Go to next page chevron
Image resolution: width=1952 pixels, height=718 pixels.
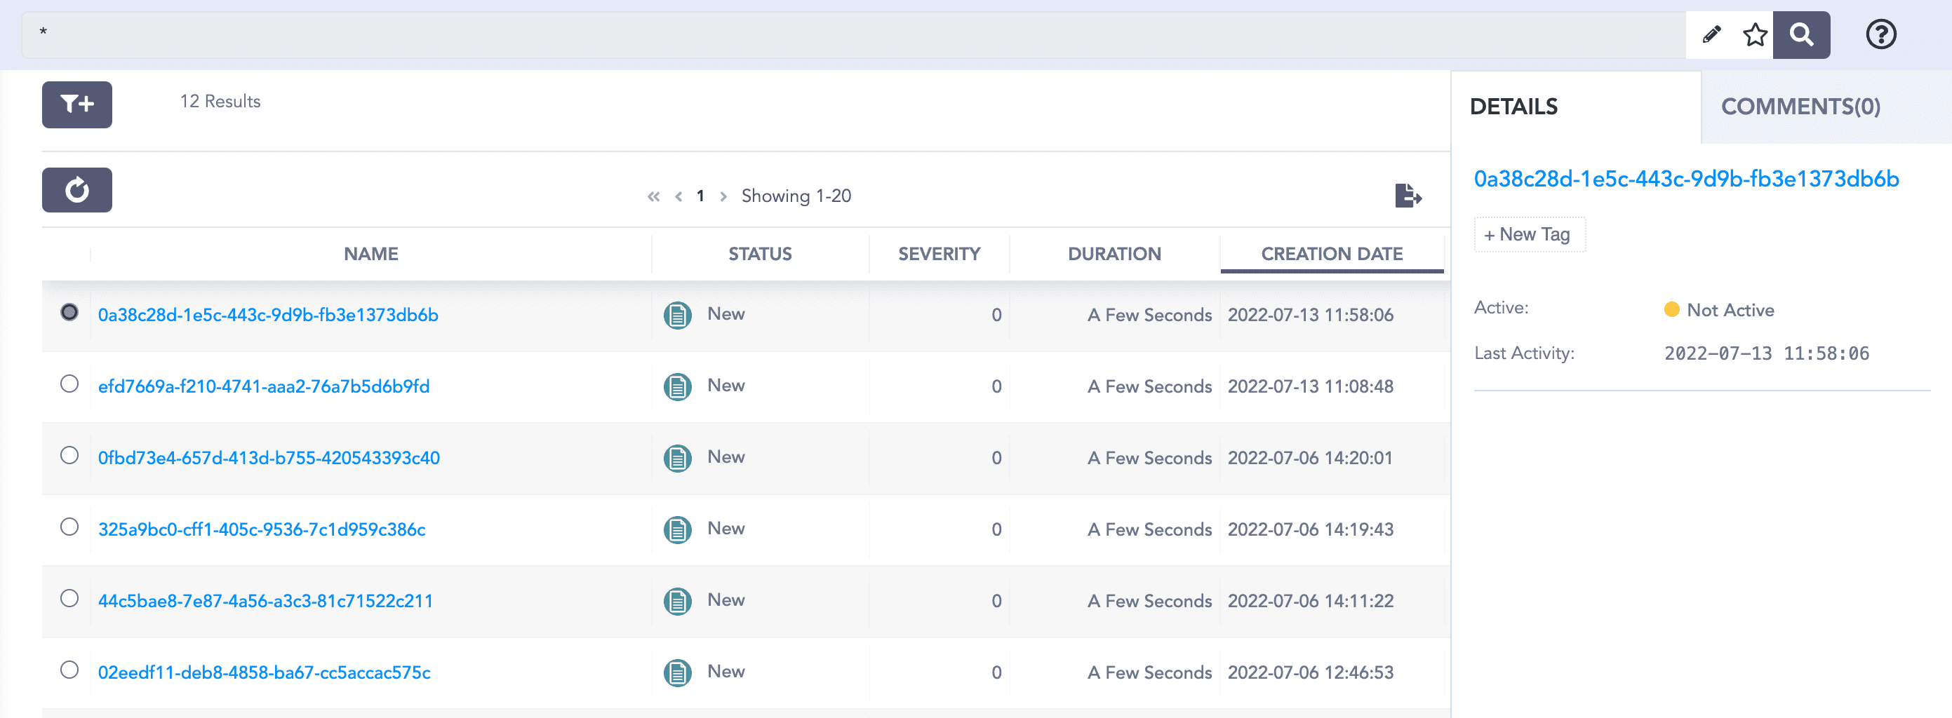point(723,197)
